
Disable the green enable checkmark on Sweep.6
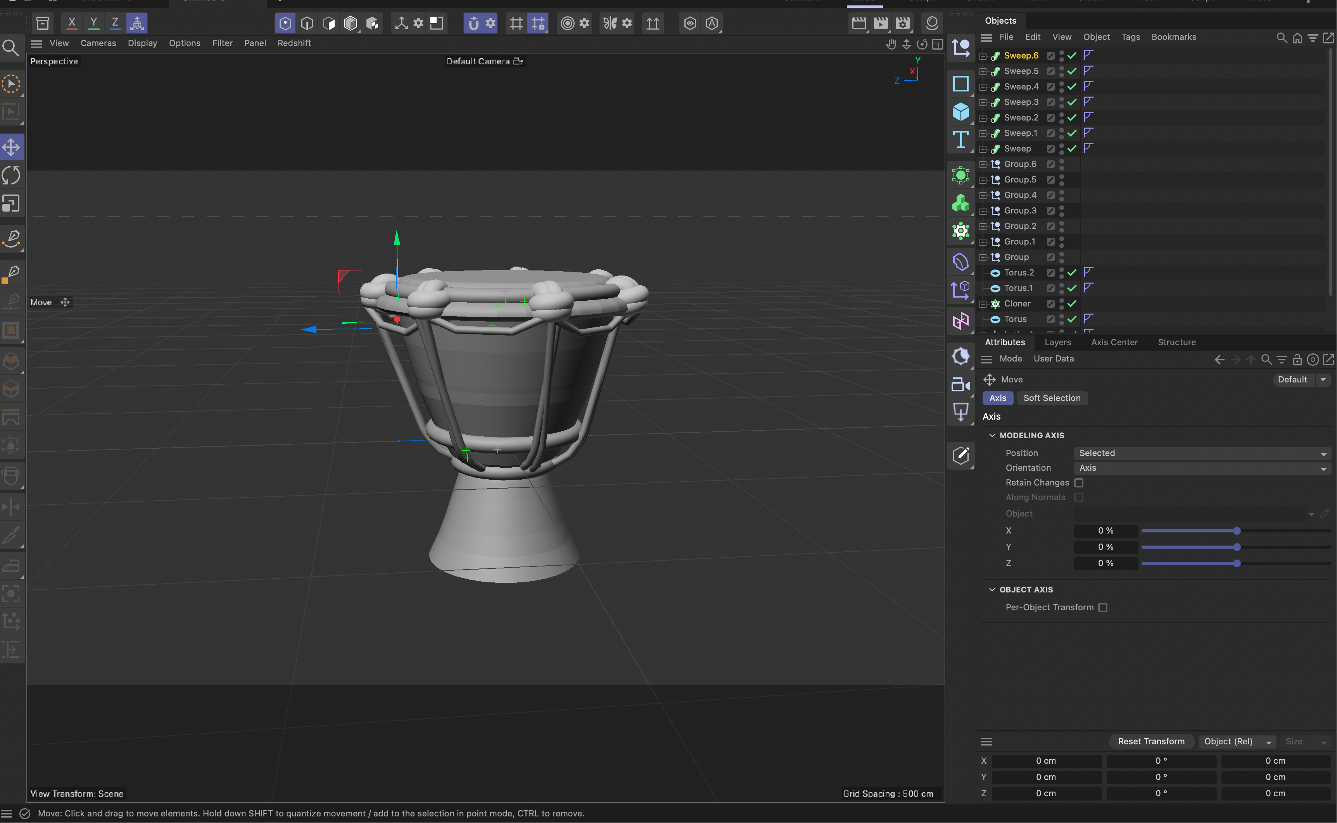click(1071, 55)
